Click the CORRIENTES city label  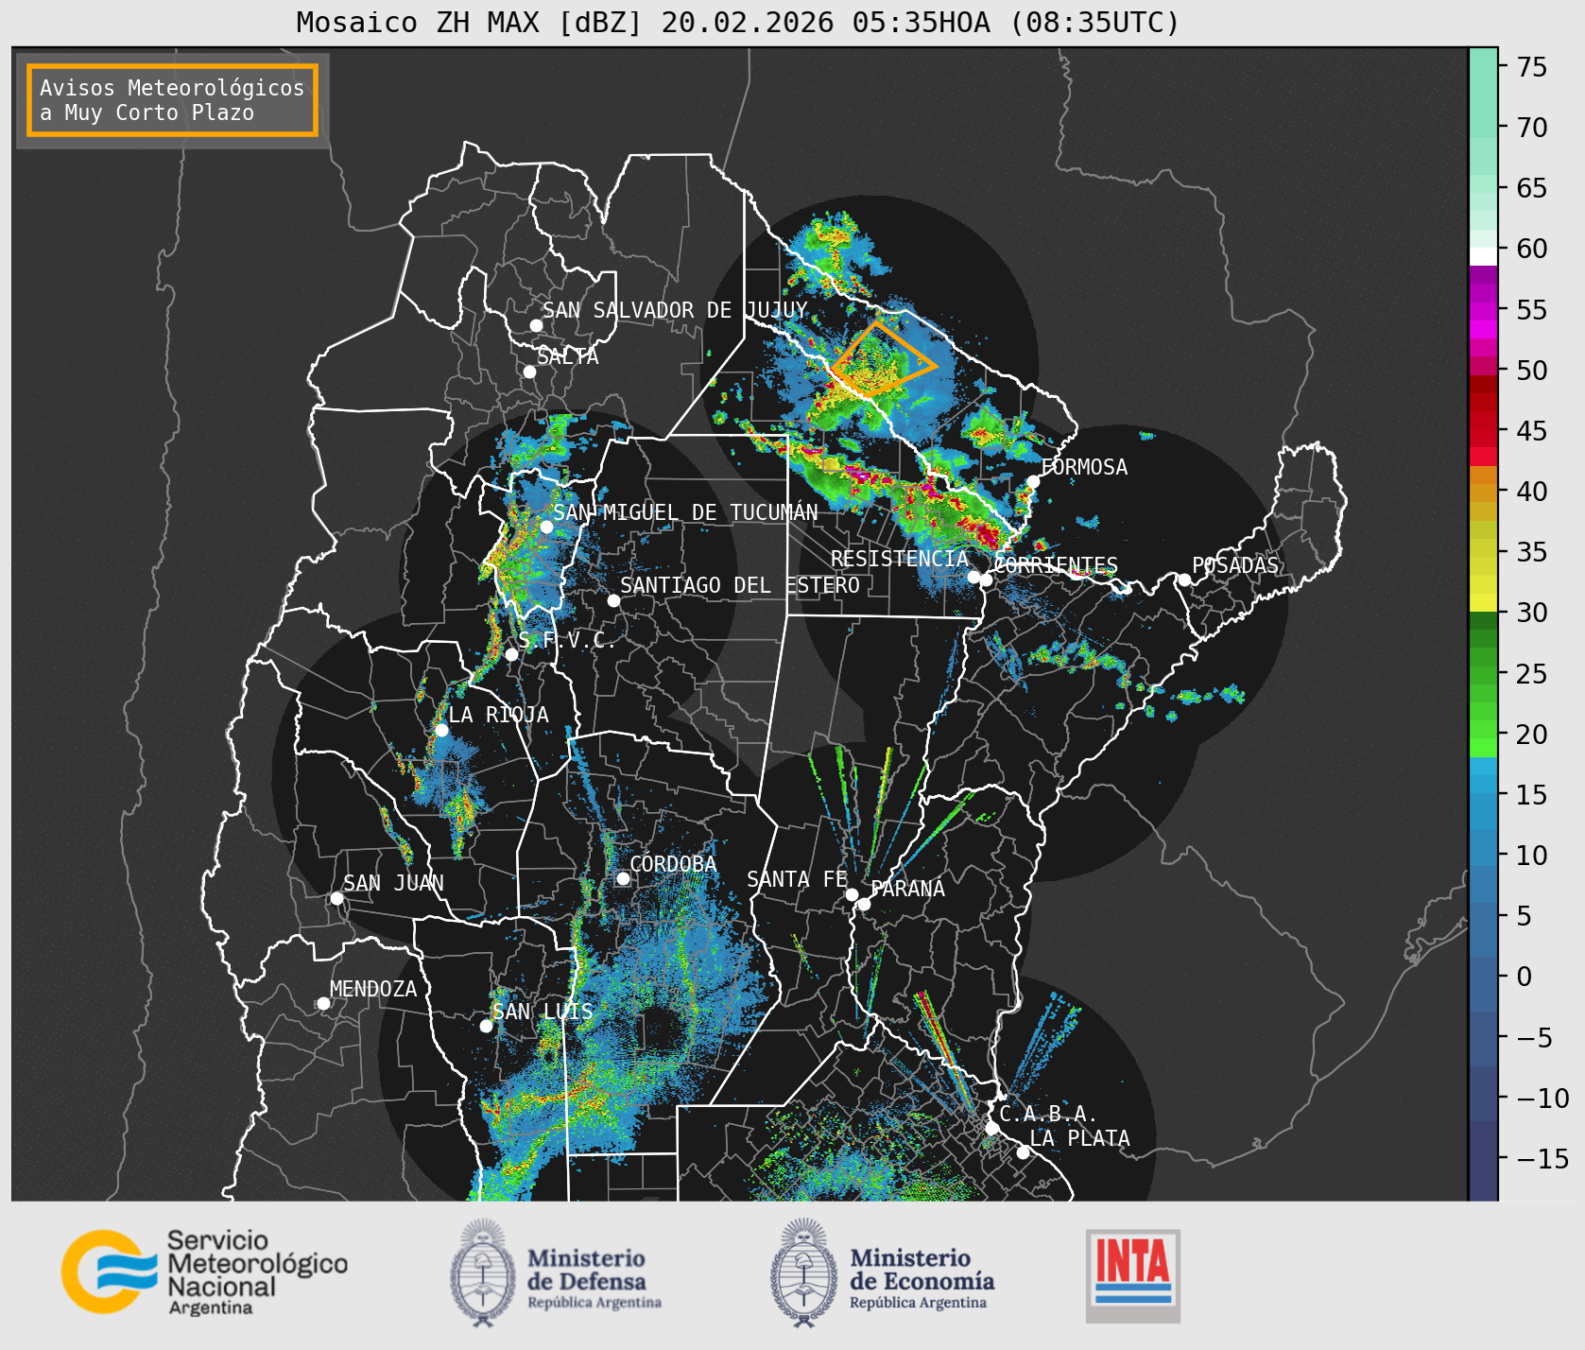click(x=1056, y=565)
